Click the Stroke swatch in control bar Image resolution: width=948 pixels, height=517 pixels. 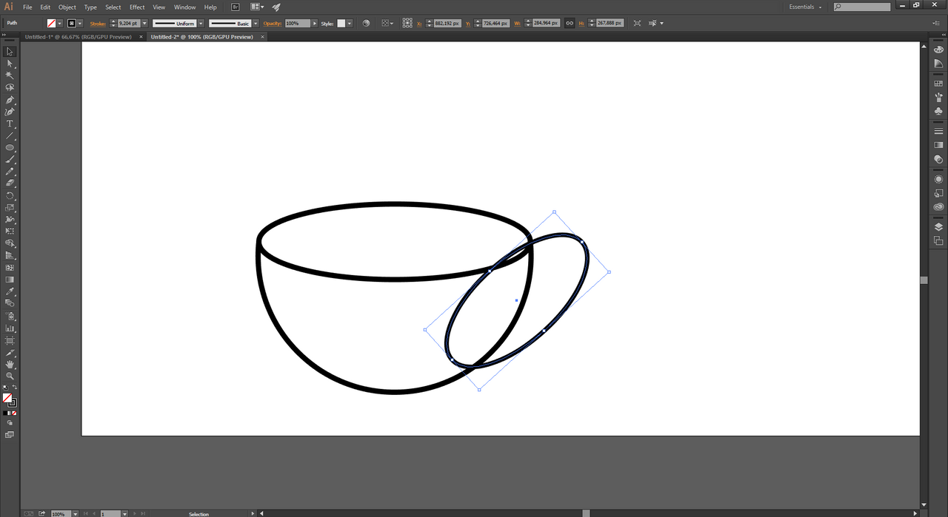pos(72,23)
